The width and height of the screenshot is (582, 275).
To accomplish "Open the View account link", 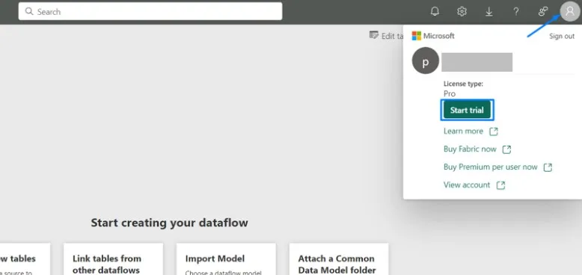I will click(x=467, y=185).
